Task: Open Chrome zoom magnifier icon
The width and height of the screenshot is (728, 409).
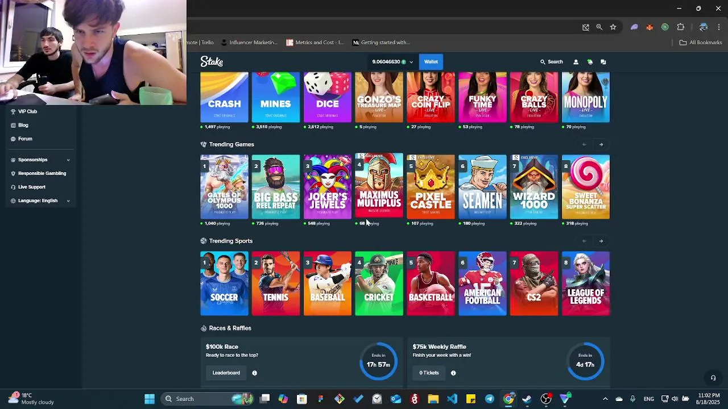Action: [x=599, y=27]
